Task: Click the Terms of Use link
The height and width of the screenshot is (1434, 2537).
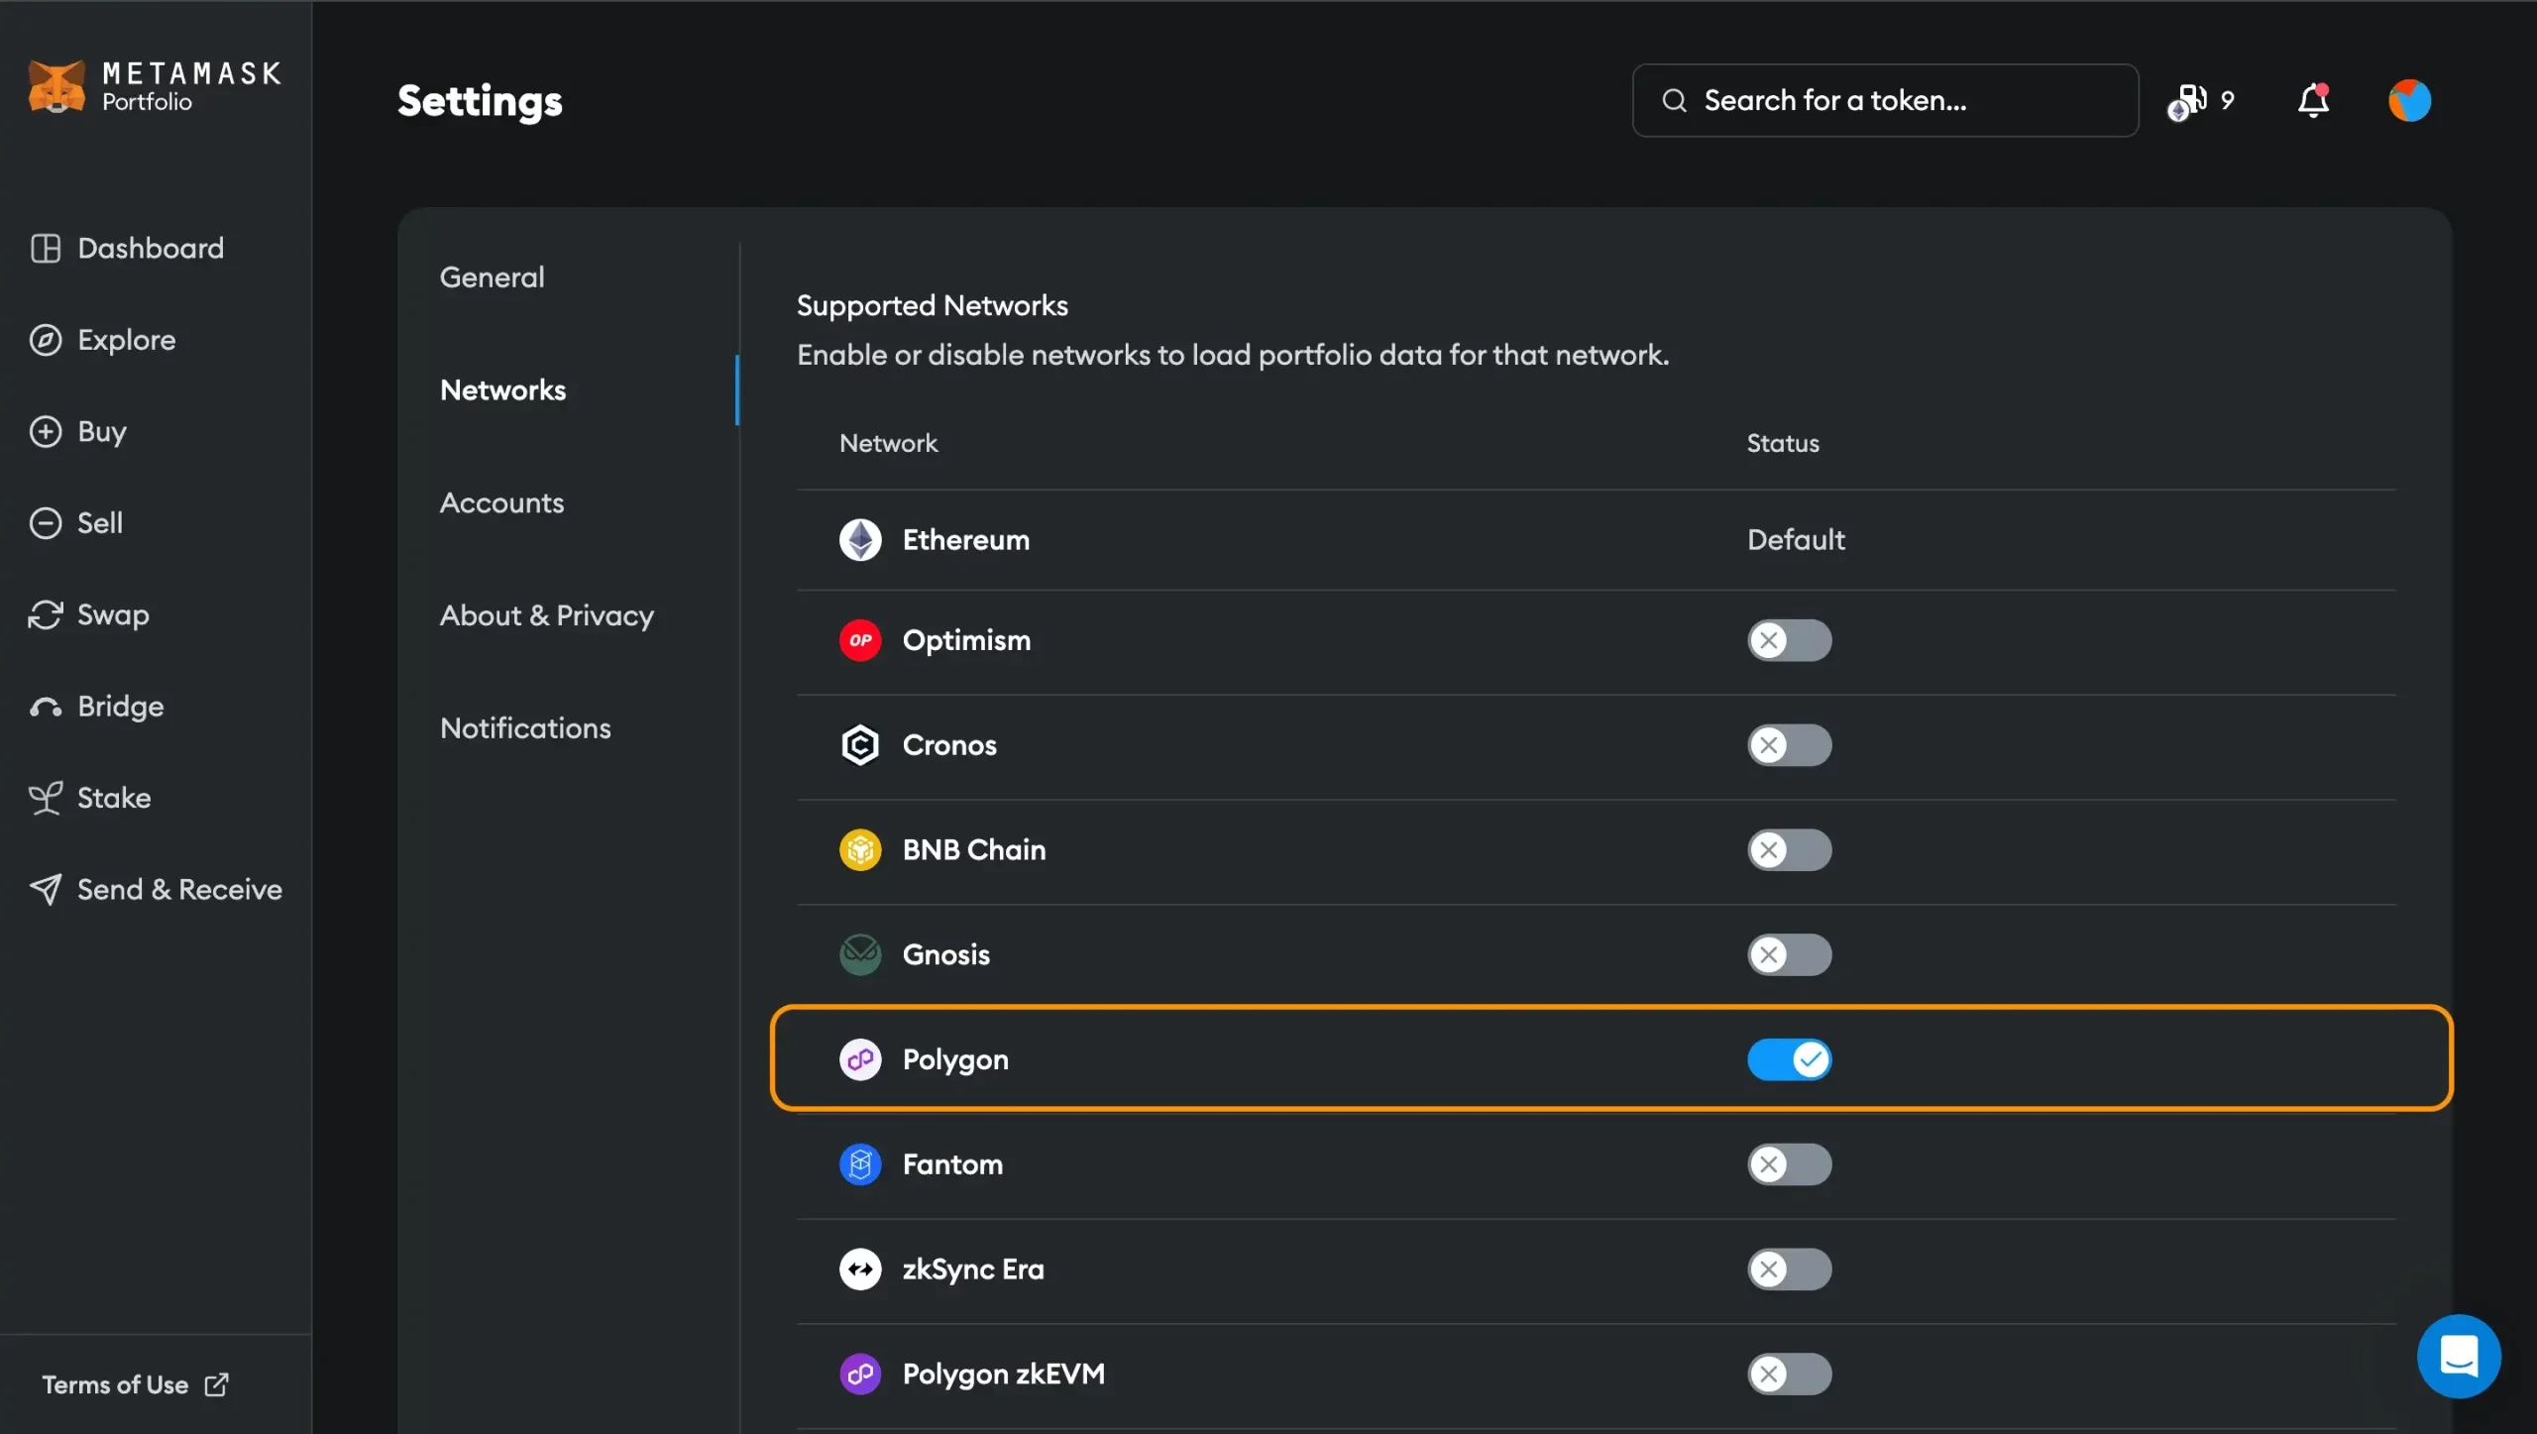Action: coord(138,1383)
